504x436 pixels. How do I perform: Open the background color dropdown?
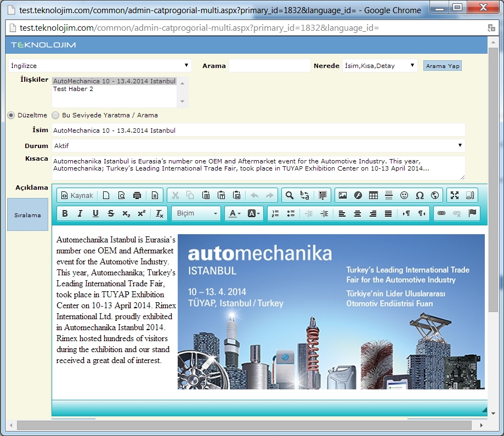pyautogui.click(x=253, y=213)
